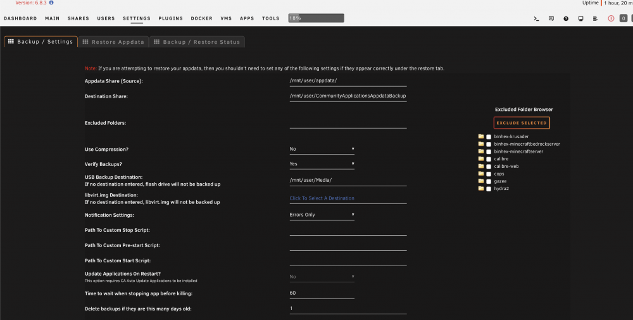Enable the hydra2 folder checkbox

pyautogui.click(x=489, y=189)
